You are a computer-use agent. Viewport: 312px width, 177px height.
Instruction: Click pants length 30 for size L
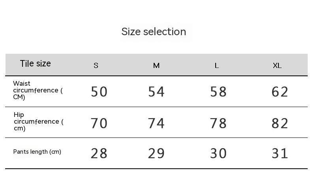[218, 153]
